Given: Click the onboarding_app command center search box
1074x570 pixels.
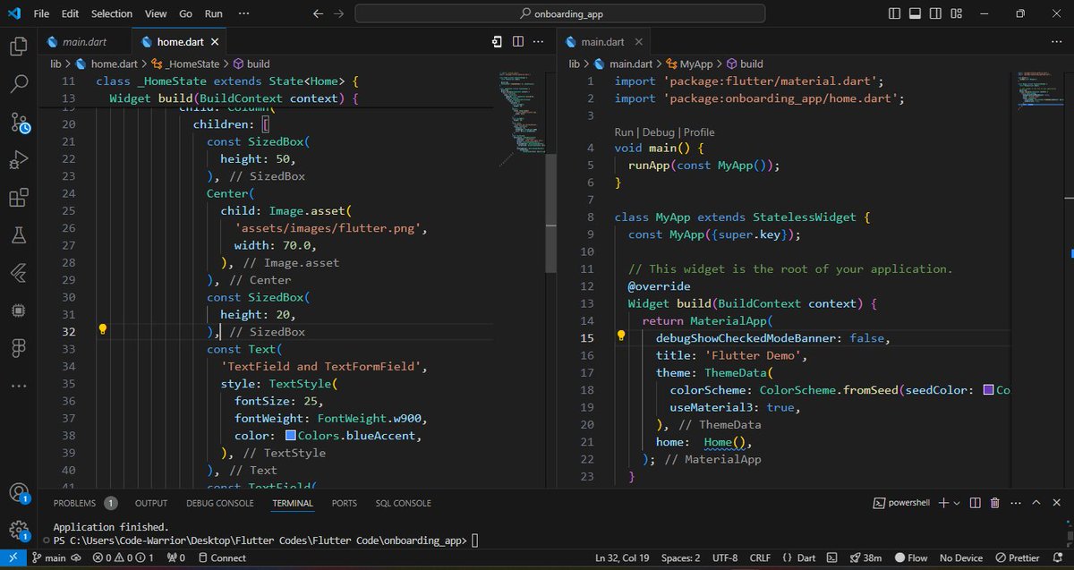Looking at the screenshot, I should click(560, 13).
